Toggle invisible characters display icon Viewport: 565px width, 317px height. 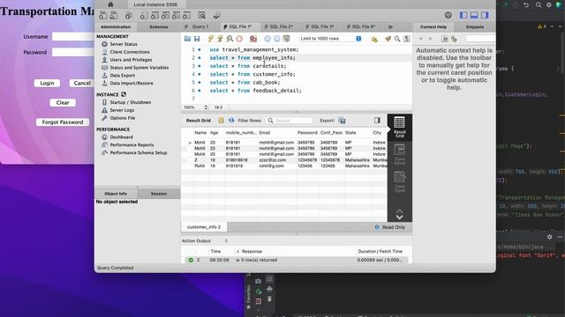407,39
